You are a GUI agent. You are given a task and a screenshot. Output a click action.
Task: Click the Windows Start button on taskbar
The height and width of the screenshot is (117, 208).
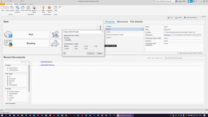click(x=2, y=115)
